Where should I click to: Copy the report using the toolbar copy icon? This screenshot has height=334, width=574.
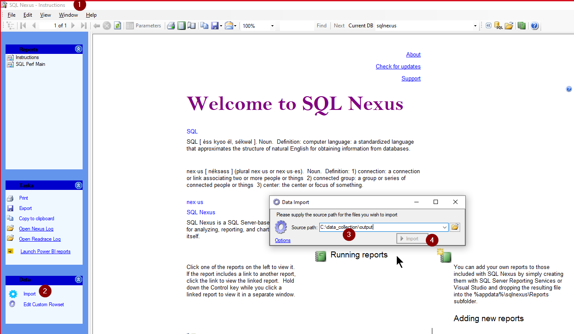[x=205, y=26]
